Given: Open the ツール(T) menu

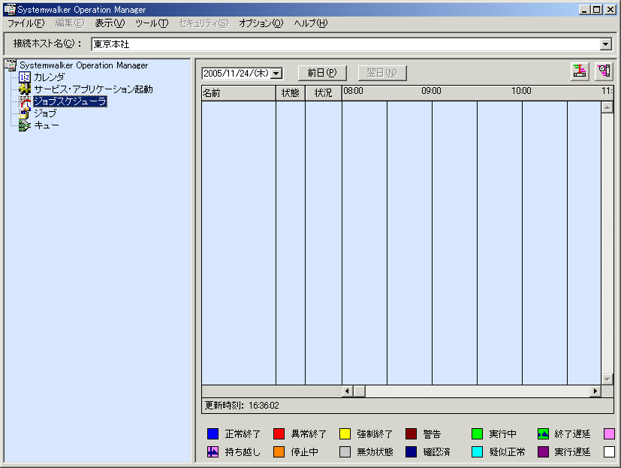Looking at the screenshot, I should [152, 23].
